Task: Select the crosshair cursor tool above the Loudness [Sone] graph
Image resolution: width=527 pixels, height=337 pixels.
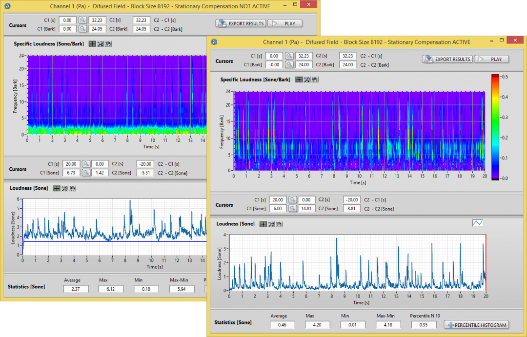Action: point(263,224)
